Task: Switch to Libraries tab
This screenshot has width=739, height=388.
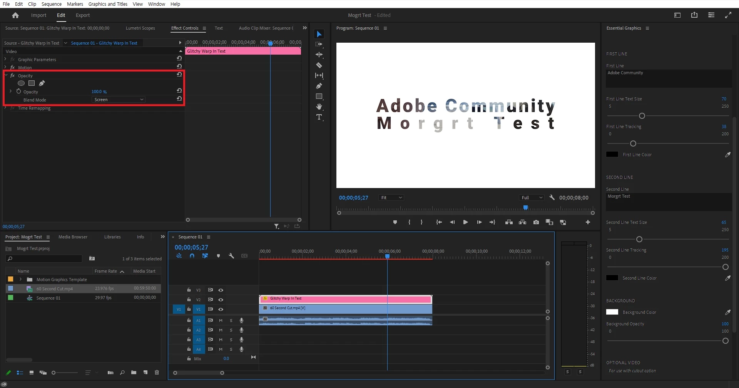Action: (x=112, y=237)
